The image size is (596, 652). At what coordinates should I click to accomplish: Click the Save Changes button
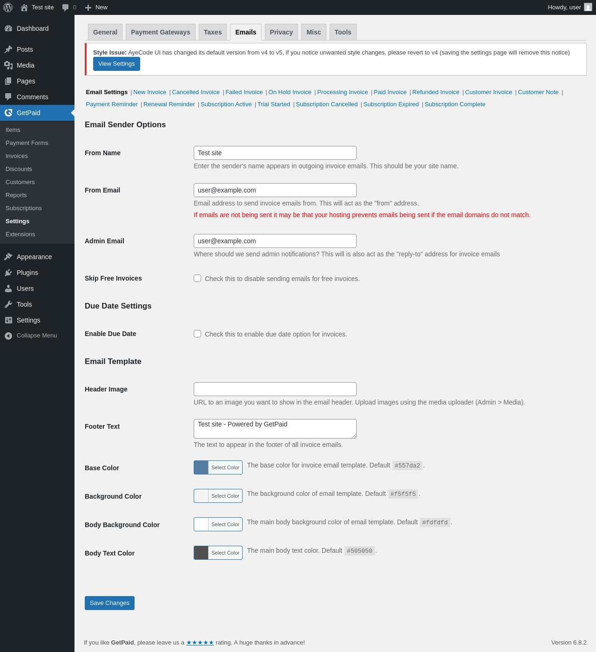109,603
